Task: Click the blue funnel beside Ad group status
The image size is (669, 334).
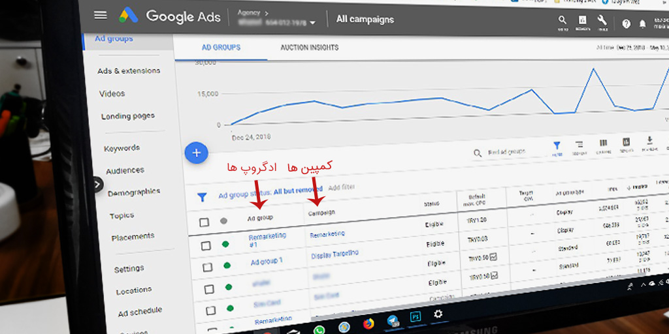Action: pyautogui.click(x=202, y=197)
